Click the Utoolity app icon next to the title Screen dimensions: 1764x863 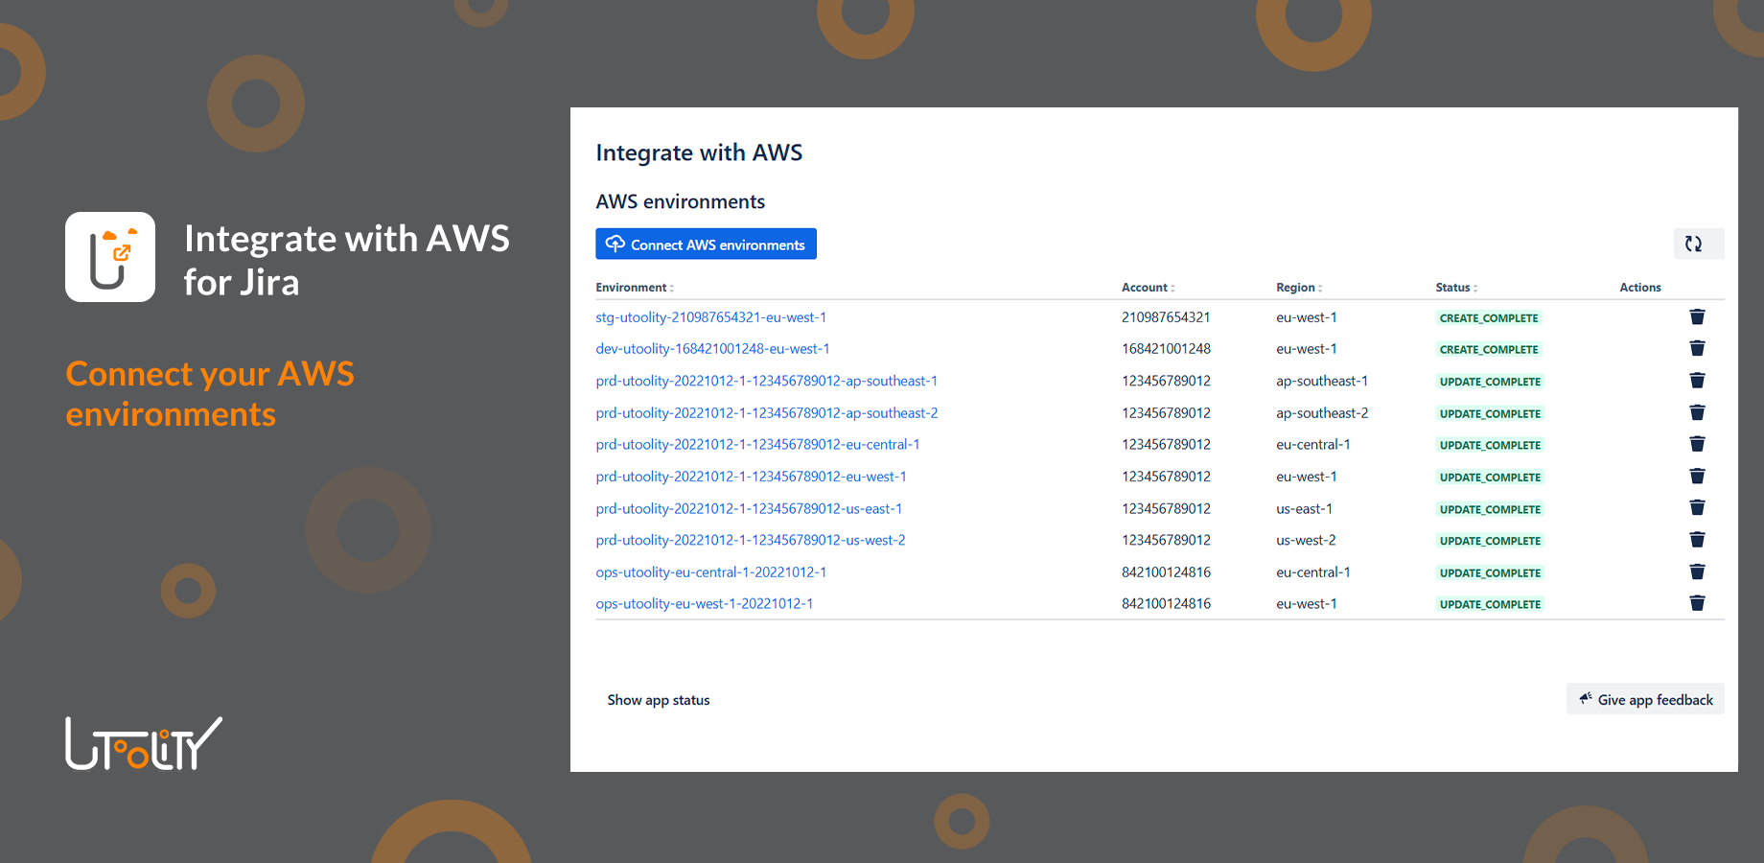coord(109,256)
